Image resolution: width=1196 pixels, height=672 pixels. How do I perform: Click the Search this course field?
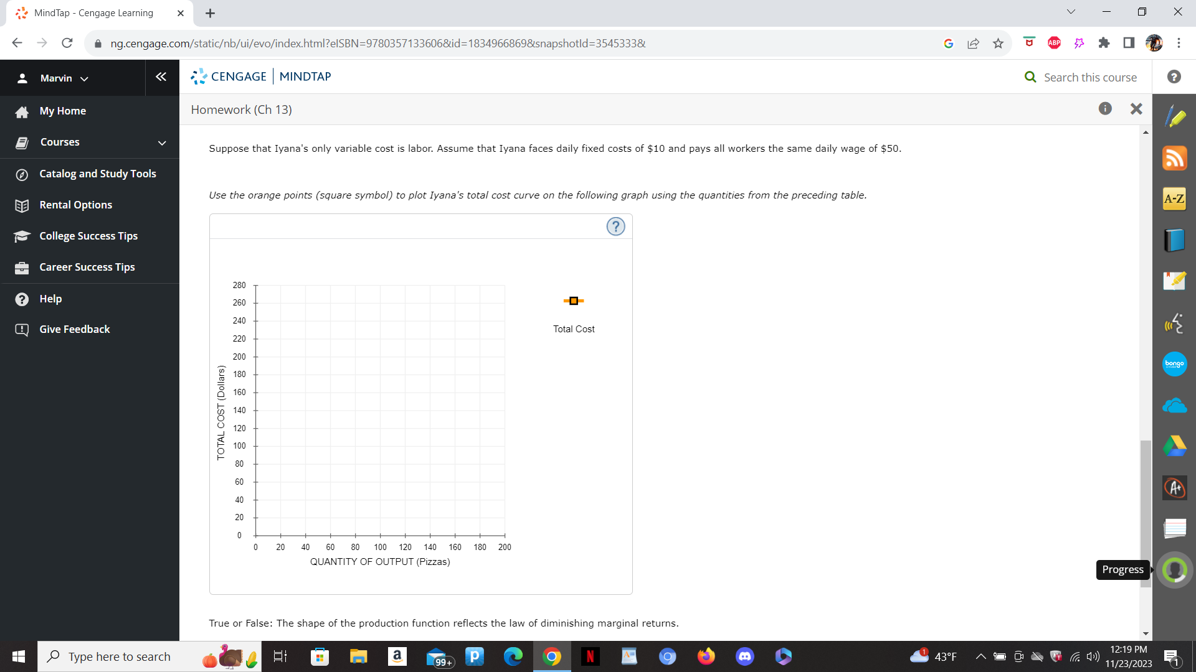[x=1089, y=77]
